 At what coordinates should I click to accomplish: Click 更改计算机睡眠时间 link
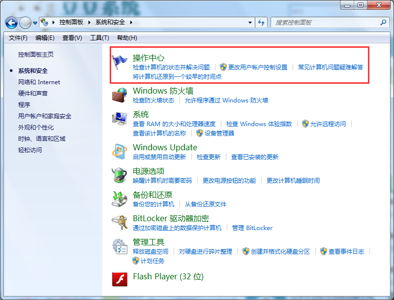click(293, 181)
